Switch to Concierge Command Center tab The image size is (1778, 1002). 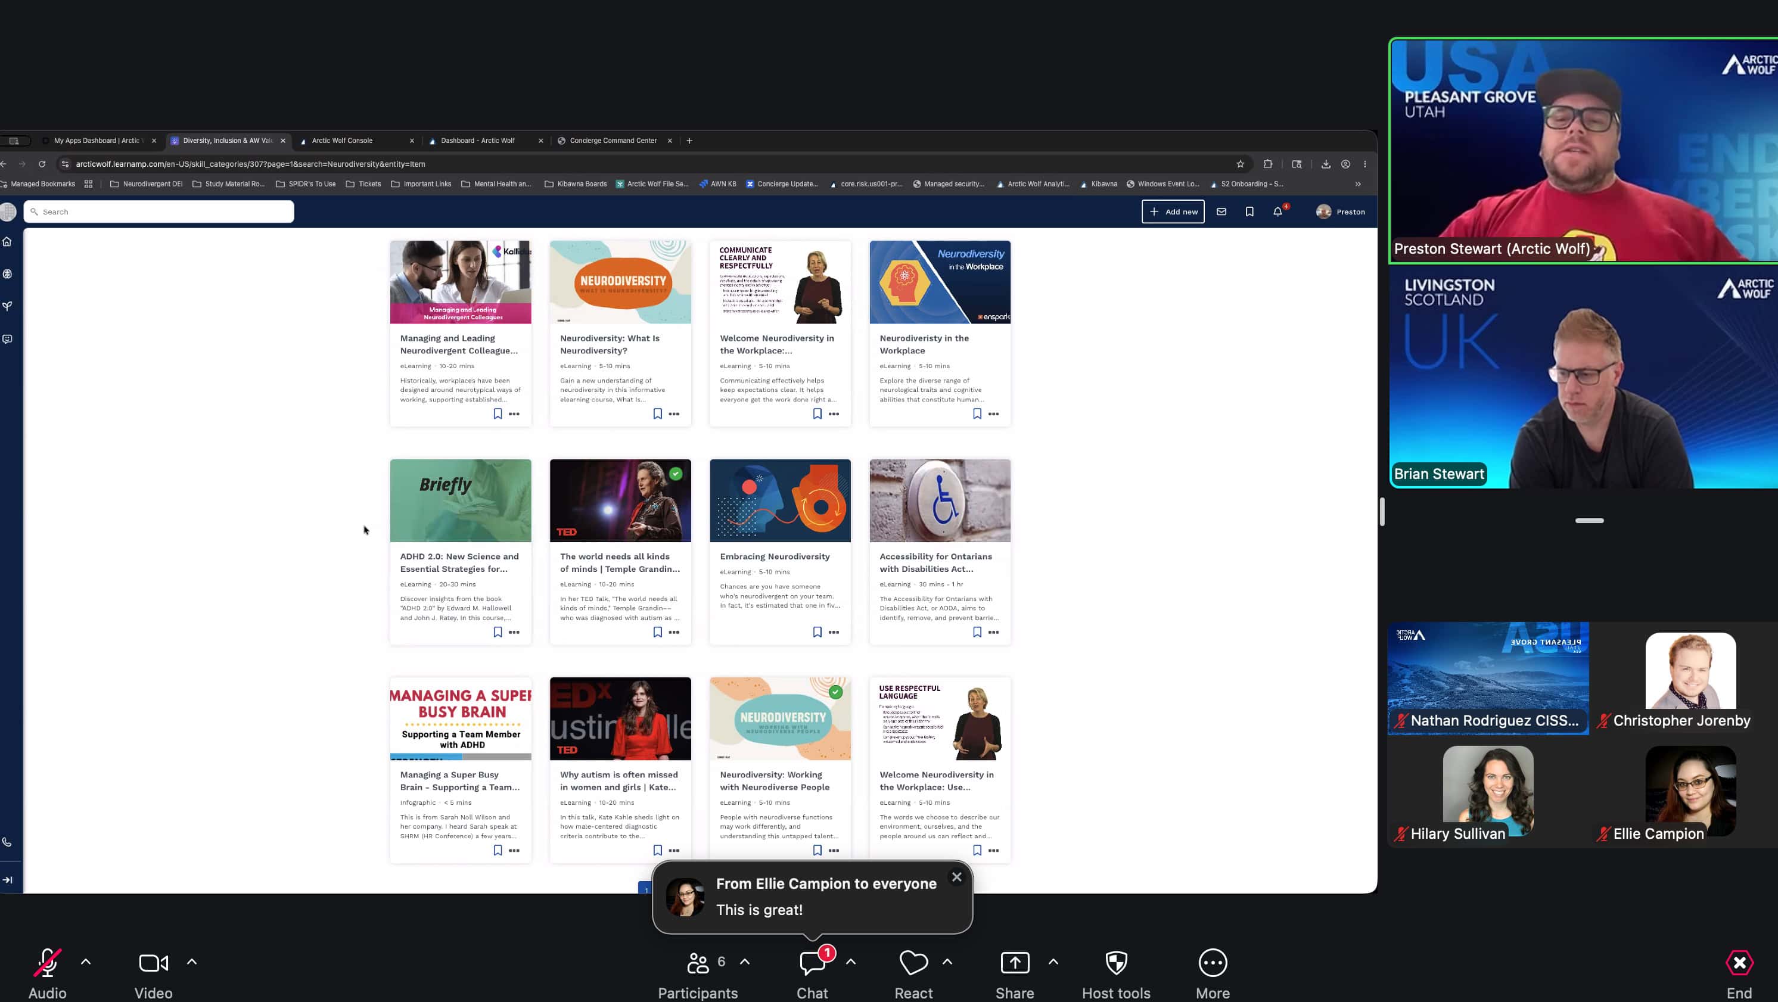[615, 141]
